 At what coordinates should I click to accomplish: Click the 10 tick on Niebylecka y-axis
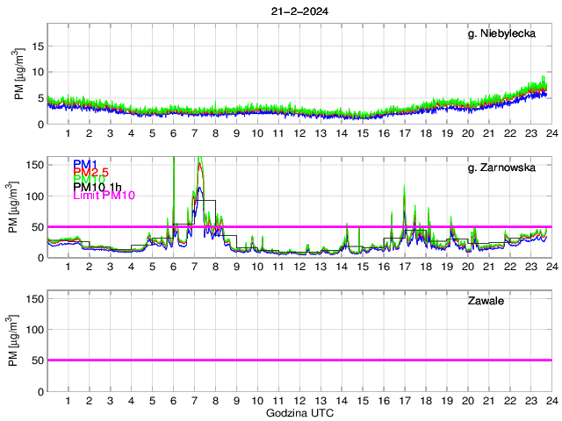pyautogui.click(x=38, y=72)
